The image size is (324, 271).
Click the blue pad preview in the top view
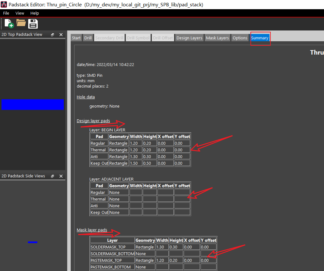point(32,104)
